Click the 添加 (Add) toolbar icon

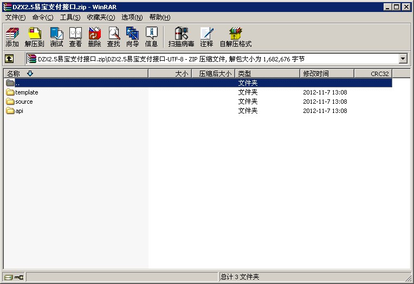coord(12,37)
